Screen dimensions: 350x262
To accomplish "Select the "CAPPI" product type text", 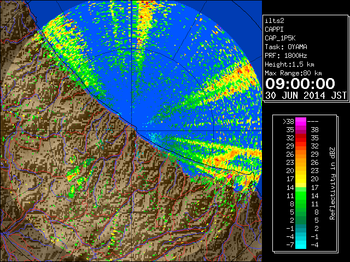I will pyautogui.click(x=274, y=29).
